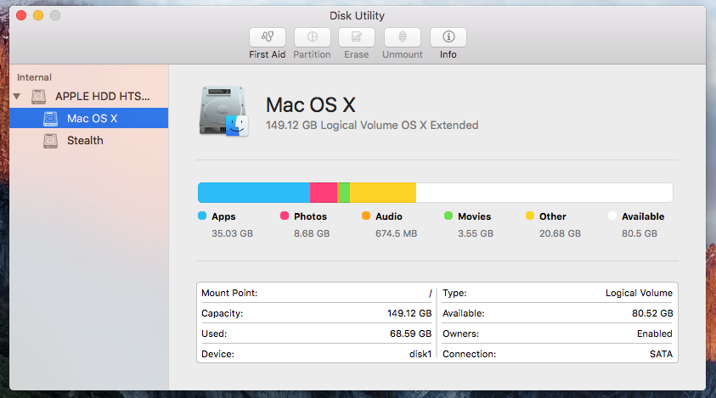
Task: Click the Internal sidebar section header
Action: 34,77
